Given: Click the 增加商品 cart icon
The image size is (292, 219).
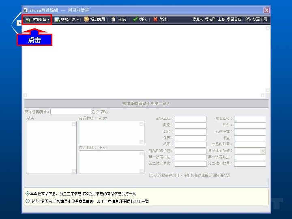Looking at the screenshot, I should tap(28, 19).
